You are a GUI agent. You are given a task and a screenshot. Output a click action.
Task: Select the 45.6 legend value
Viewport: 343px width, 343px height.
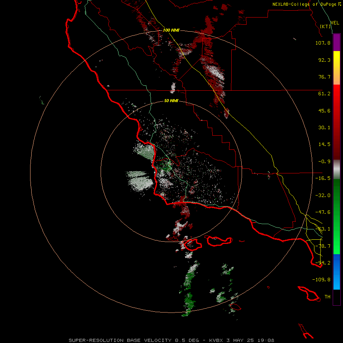point(324,111)
